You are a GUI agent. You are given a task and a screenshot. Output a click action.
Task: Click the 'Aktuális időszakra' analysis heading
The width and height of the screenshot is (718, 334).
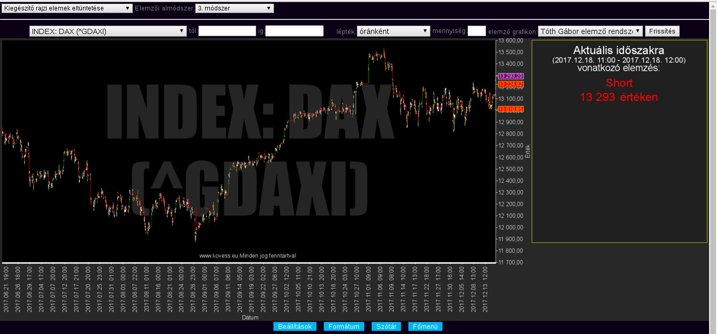coord(618,51)
